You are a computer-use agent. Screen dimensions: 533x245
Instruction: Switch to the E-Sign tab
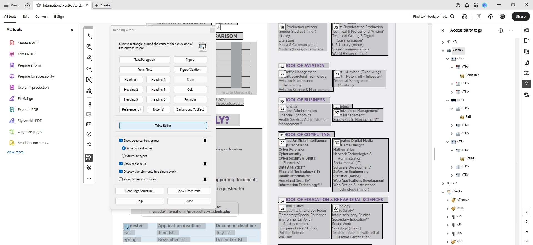pyautogui.click(x=59, y=17)
